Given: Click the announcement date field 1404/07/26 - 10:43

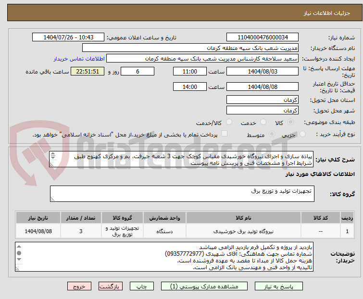Looking at the screenshot, I should pyautogui.click(x=68, y=37).
